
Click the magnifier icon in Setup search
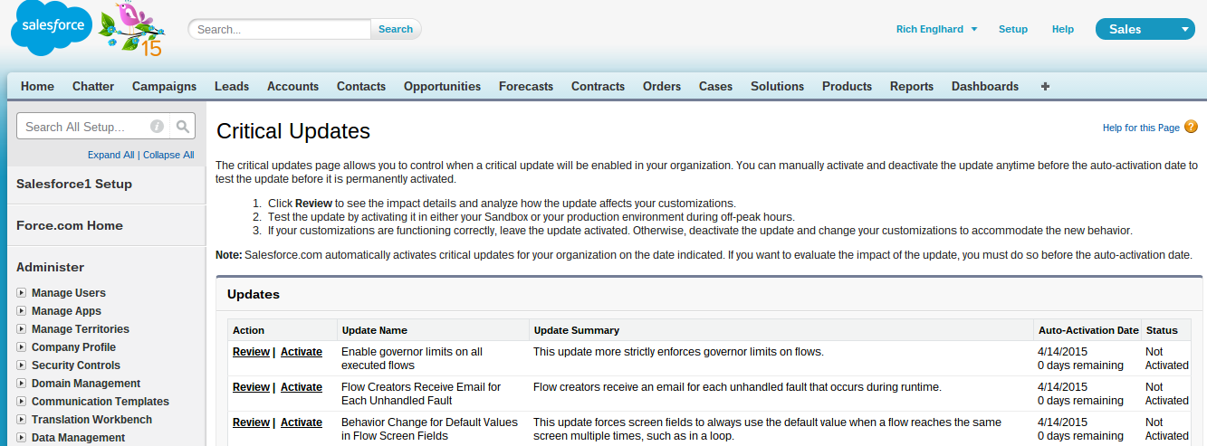click(183, 127)
